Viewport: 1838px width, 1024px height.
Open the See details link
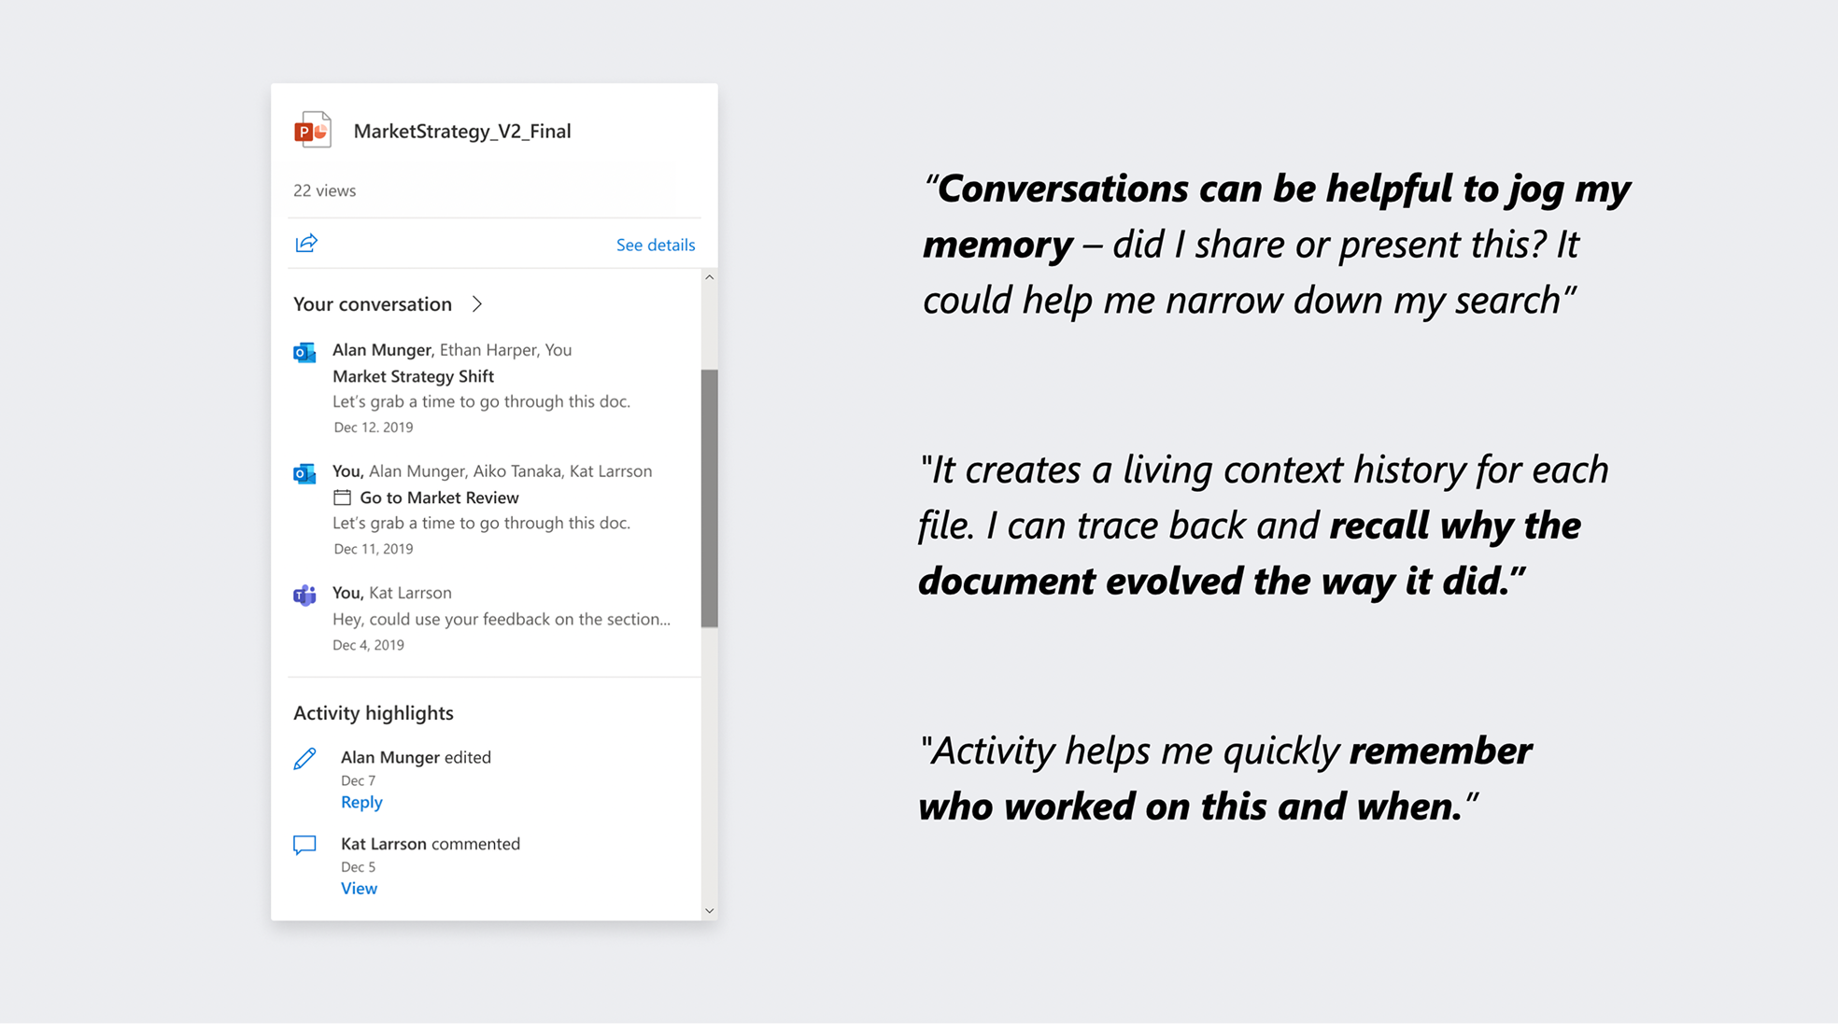click(655, 245)
